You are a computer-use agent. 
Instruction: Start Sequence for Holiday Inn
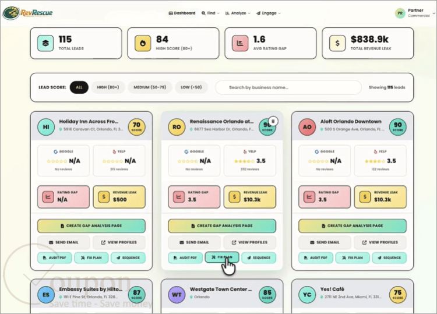(128, 257)
